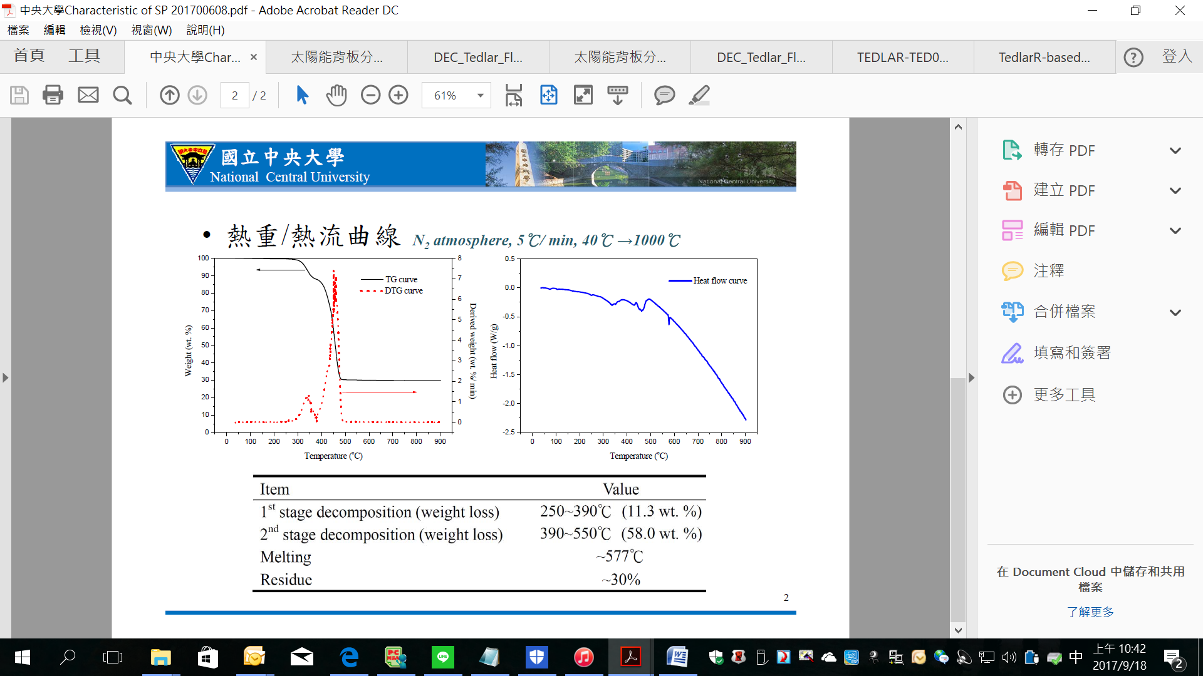Go to previous page arrow
Viewport: 1203px width, 676px height.
click(x=169, y=95)
